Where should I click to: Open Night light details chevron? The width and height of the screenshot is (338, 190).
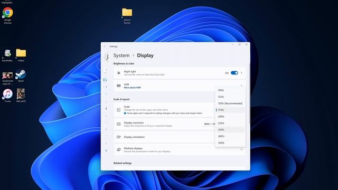tap(241, 73)
